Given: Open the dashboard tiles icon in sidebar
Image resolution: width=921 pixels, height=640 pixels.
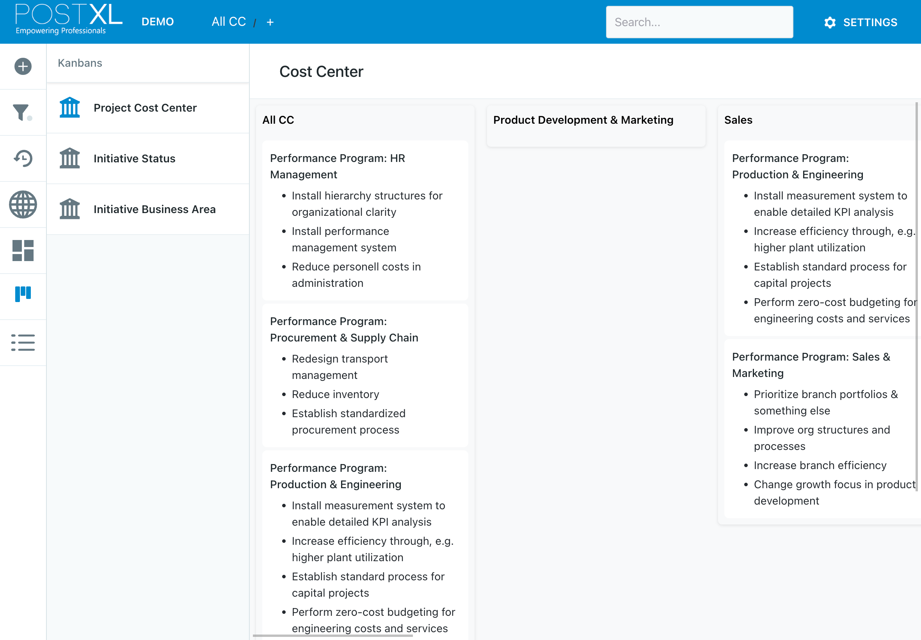Looking at the screenshot, I should pos(23,251).
